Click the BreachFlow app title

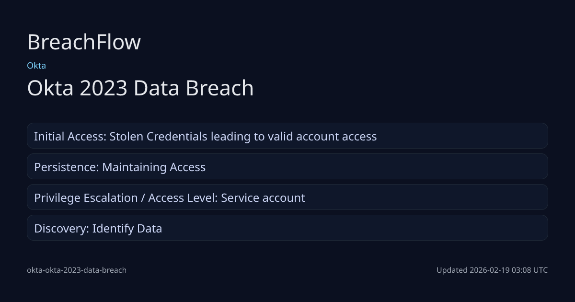click(x=84, y=42)
